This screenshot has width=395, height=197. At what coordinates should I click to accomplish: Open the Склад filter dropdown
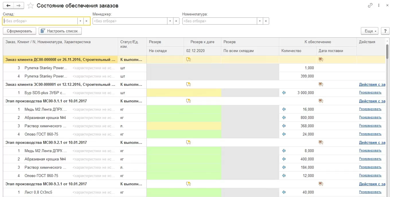(x=81, y=21)
